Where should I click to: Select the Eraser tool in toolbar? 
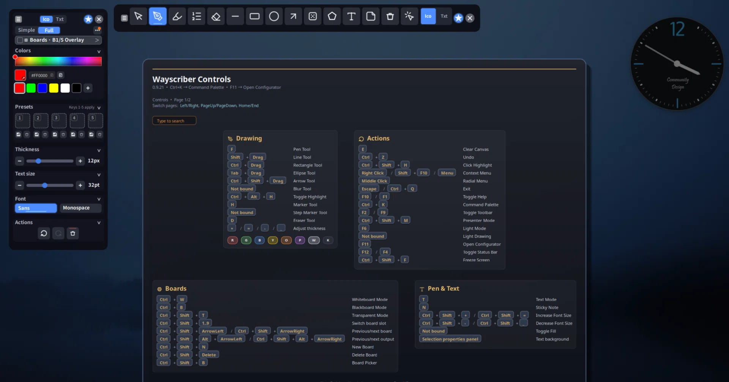[216, 16]
